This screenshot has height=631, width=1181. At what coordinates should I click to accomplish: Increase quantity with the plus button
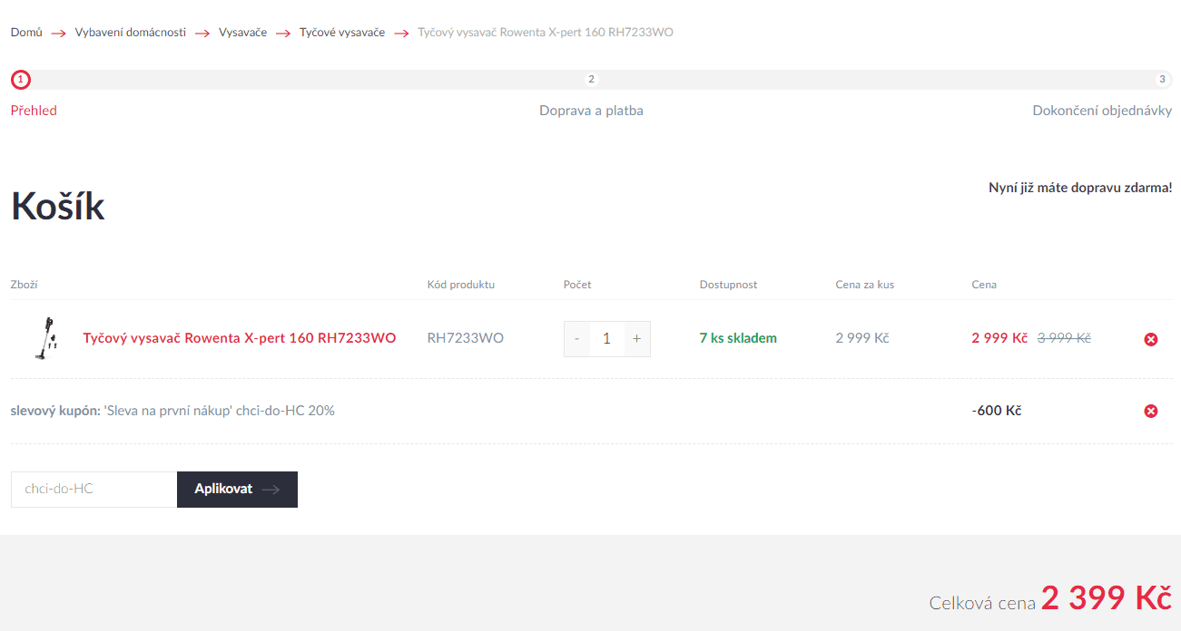click(x=636, y=339)
